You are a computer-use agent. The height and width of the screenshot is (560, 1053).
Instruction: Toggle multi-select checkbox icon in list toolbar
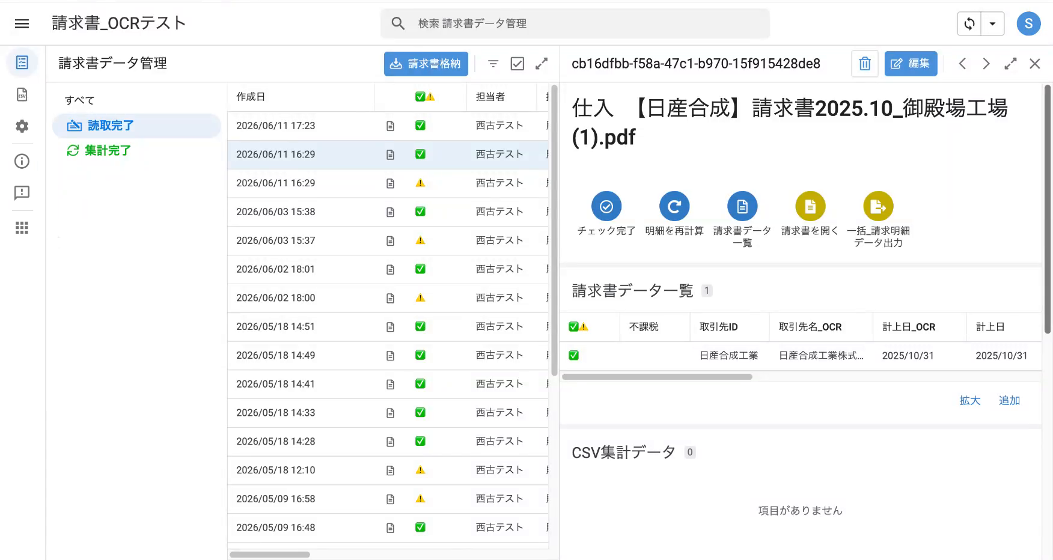pos(517,64)
